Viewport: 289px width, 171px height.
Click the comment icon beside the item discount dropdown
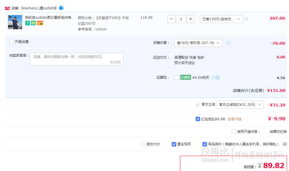click(246, 19)
